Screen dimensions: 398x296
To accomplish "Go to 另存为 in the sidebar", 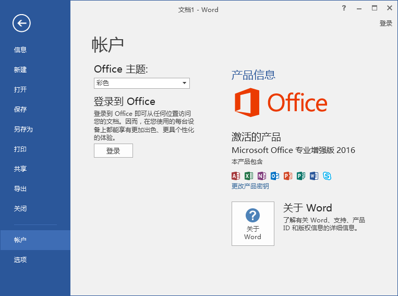I will click(23, 129).
